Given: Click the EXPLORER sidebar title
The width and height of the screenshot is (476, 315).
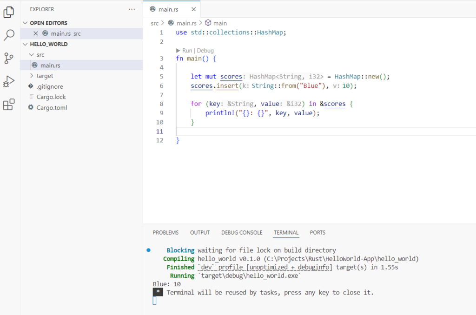Looking at the screenshot, I should pyautogui.click(x=42, y=9).
